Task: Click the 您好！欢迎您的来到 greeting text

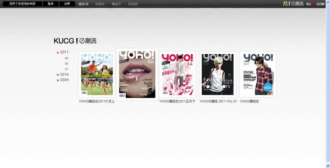Action: (22, 4)
